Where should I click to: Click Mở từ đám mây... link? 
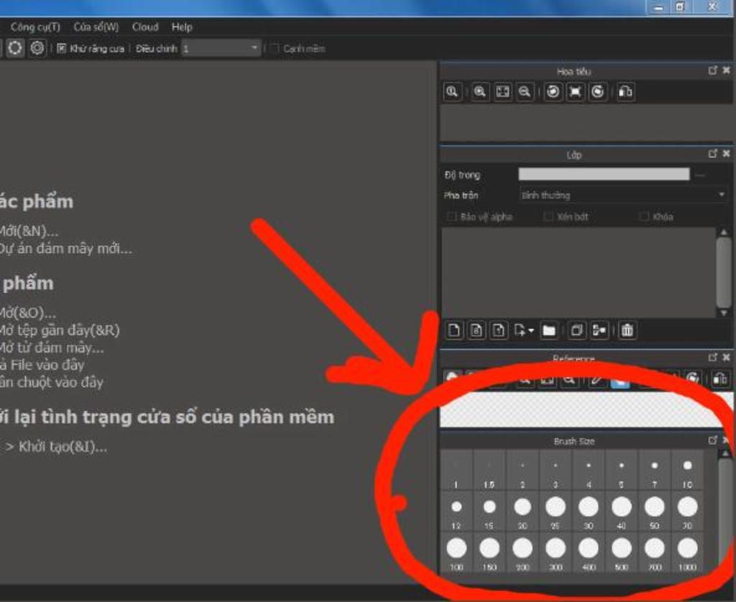[x=52, y=348]
